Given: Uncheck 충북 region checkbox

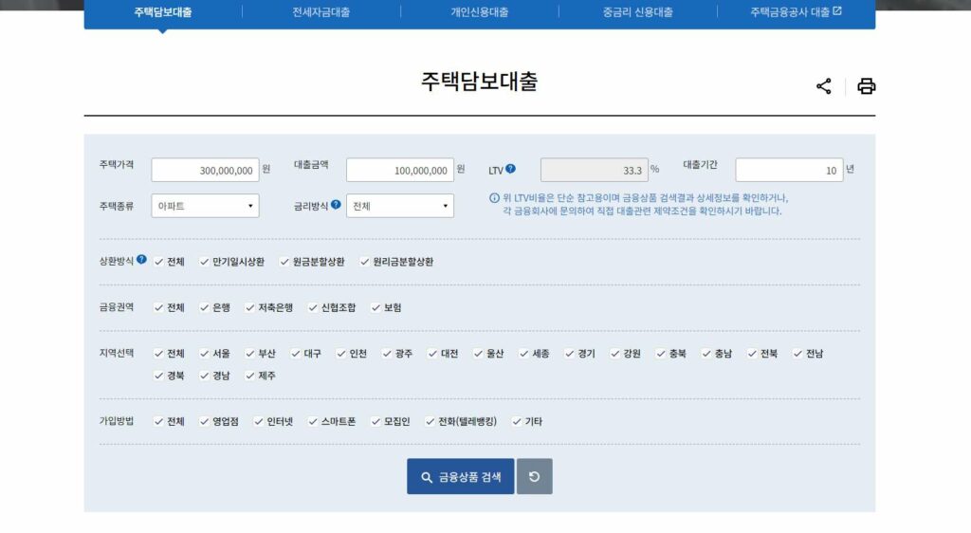Looking at the screenshot, I should [661, 354].
